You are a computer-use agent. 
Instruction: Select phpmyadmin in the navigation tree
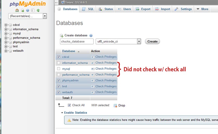21,42
